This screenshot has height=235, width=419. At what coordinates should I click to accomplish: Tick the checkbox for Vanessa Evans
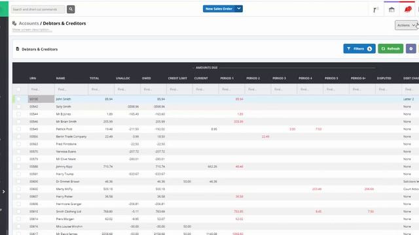18,151
